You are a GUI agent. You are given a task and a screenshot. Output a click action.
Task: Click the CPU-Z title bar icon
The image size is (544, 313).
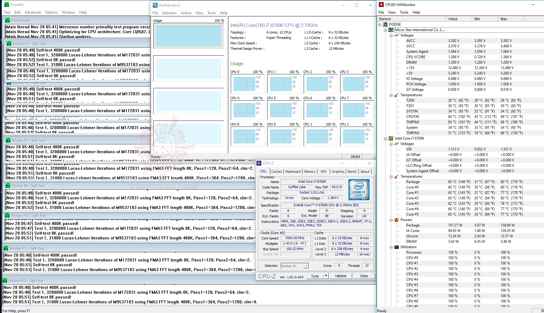pyautogui.click(x=259, y=163)
